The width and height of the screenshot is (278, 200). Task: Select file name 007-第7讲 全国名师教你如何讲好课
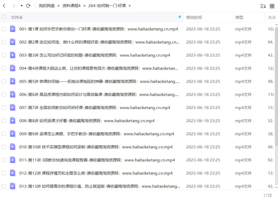(x=95, y=108)
